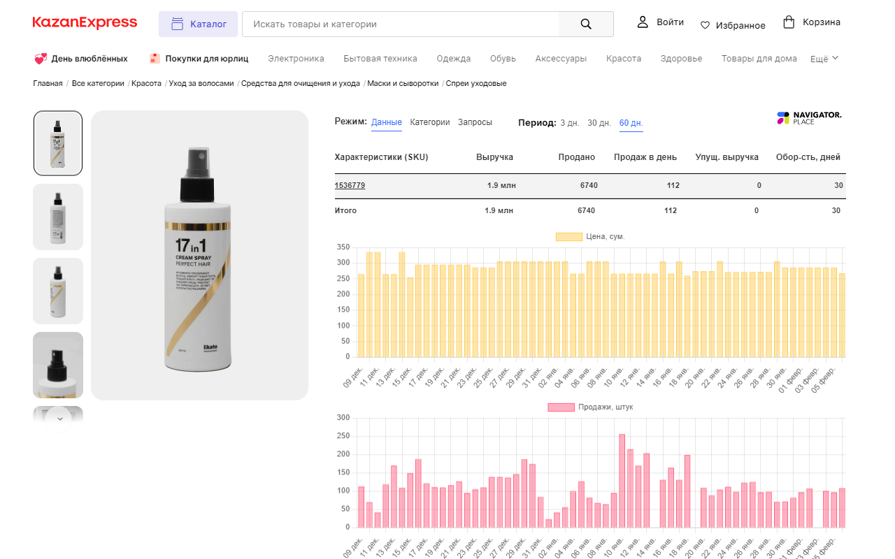Click the business purchases box icon
This screenshot has width=895, height=559.
click(155, 59)
